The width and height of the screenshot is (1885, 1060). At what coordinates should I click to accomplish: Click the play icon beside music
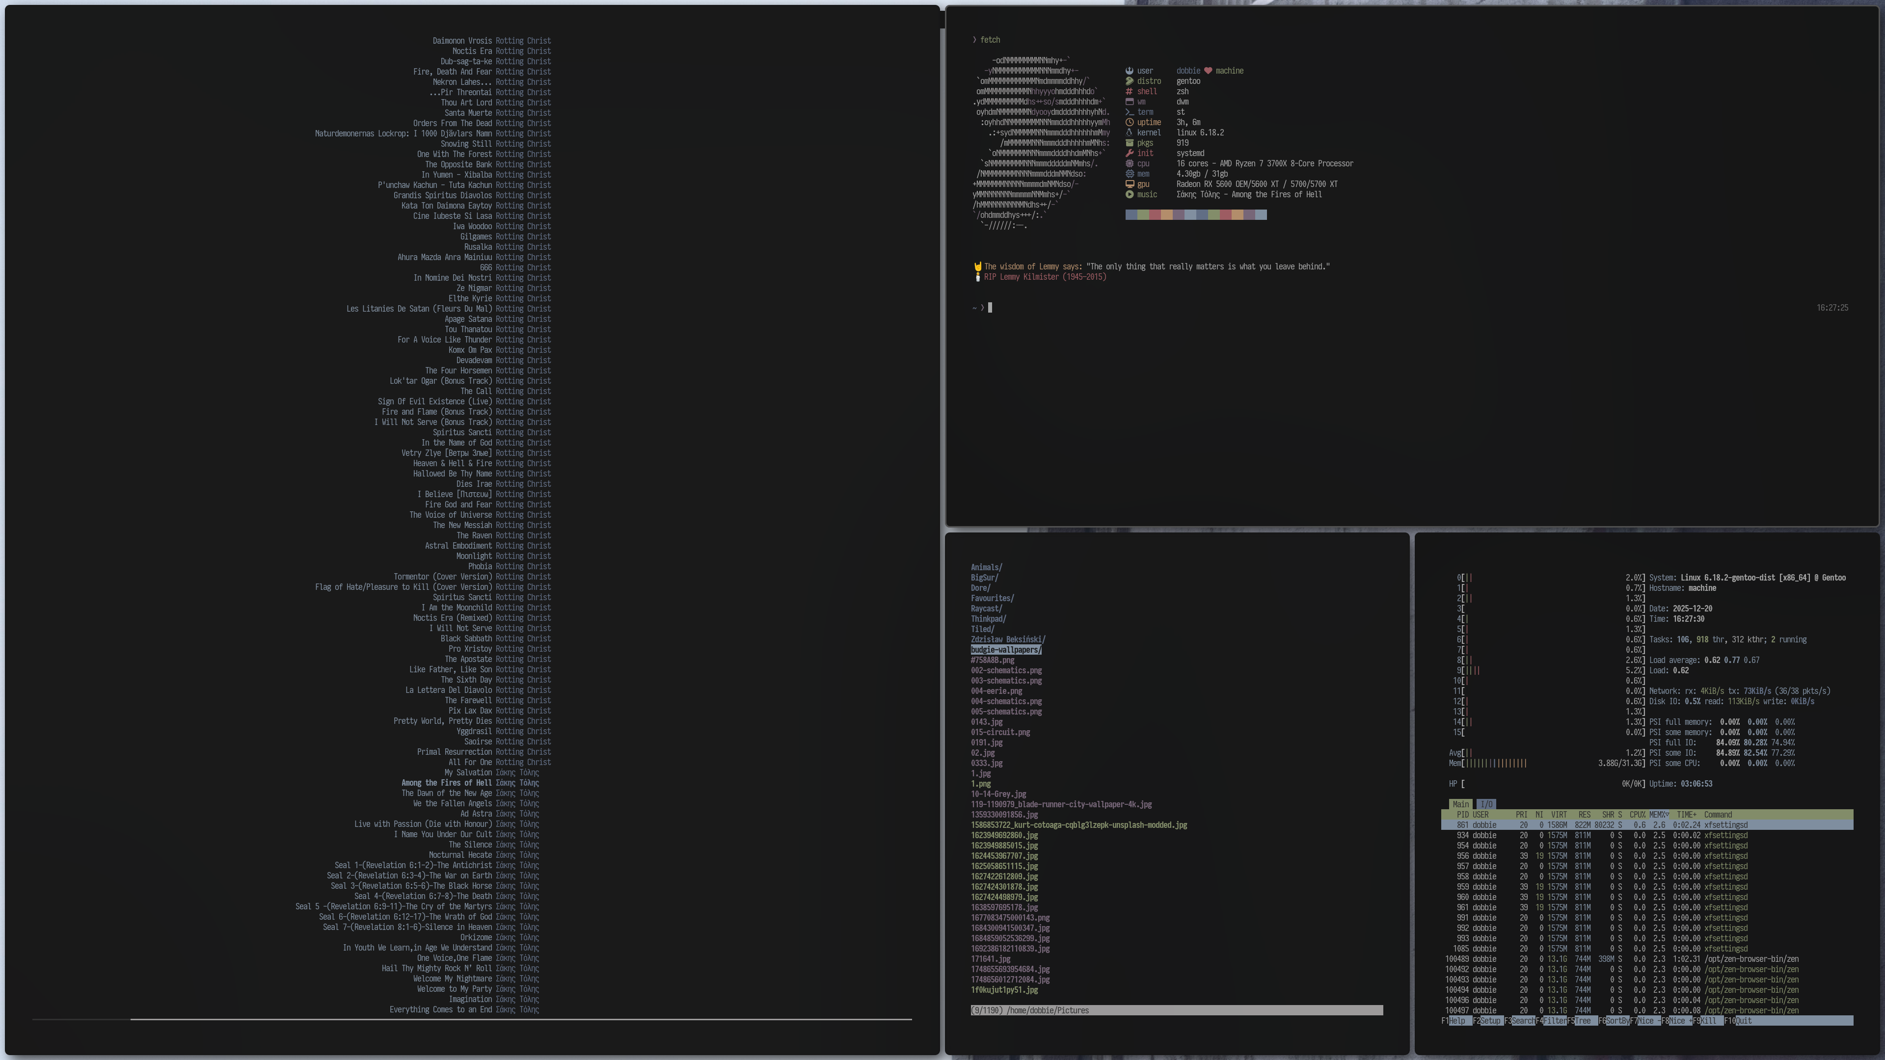[1129, 195]
